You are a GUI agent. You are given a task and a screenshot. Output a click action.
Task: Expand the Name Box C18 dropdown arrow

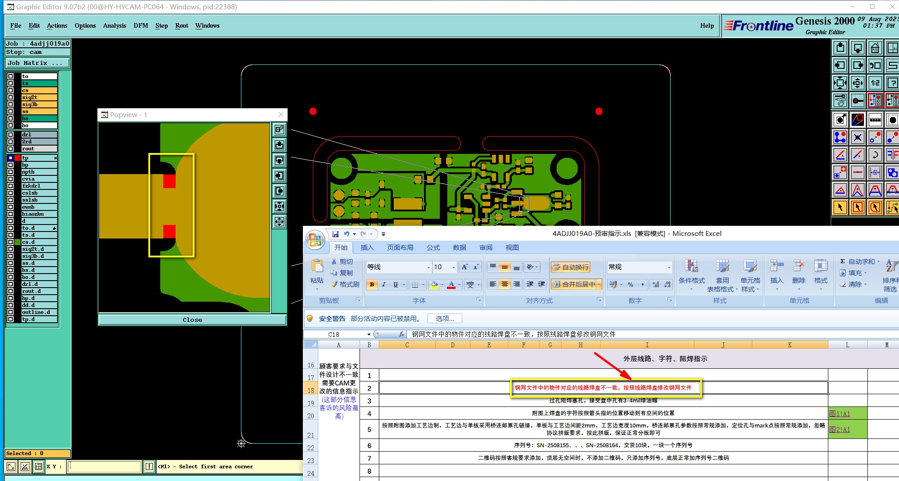[369, 335]
